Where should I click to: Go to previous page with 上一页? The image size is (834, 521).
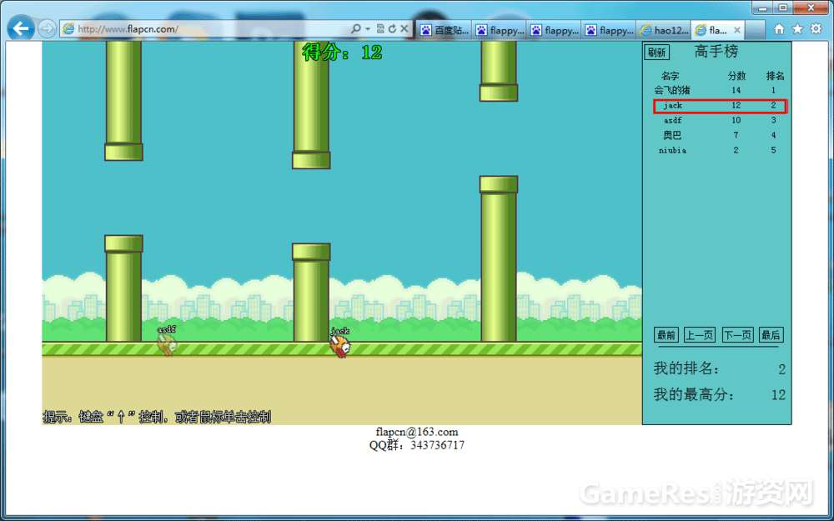click(700, 335)
